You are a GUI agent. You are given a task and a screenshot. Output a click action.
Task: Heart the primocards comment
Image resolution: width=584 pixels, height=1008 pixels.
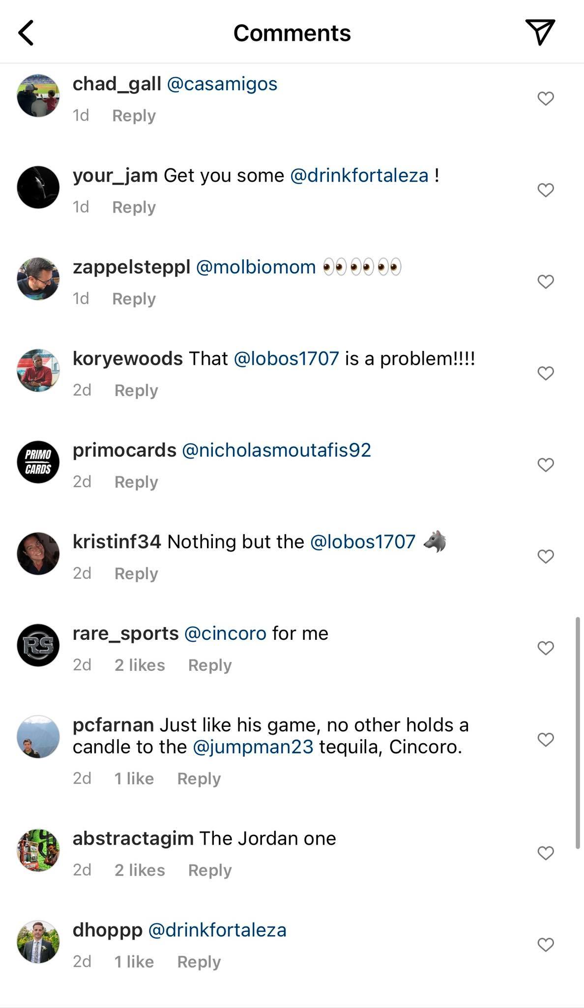[x=545, y=465]
